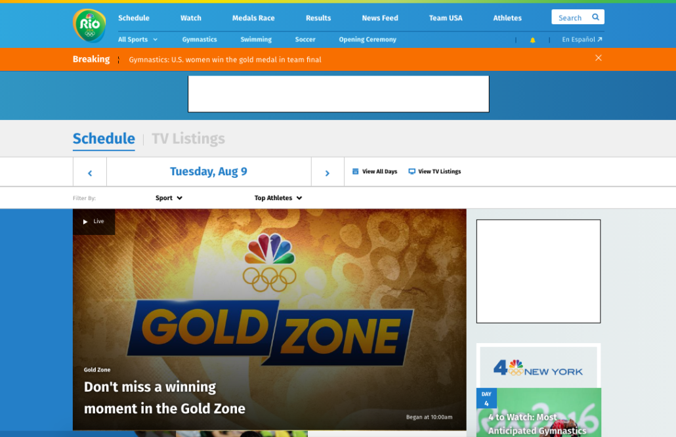Click the Day 4 badge
Image resolution: width=676 pixels, height=437 pixels.
(x=486, y=399)
